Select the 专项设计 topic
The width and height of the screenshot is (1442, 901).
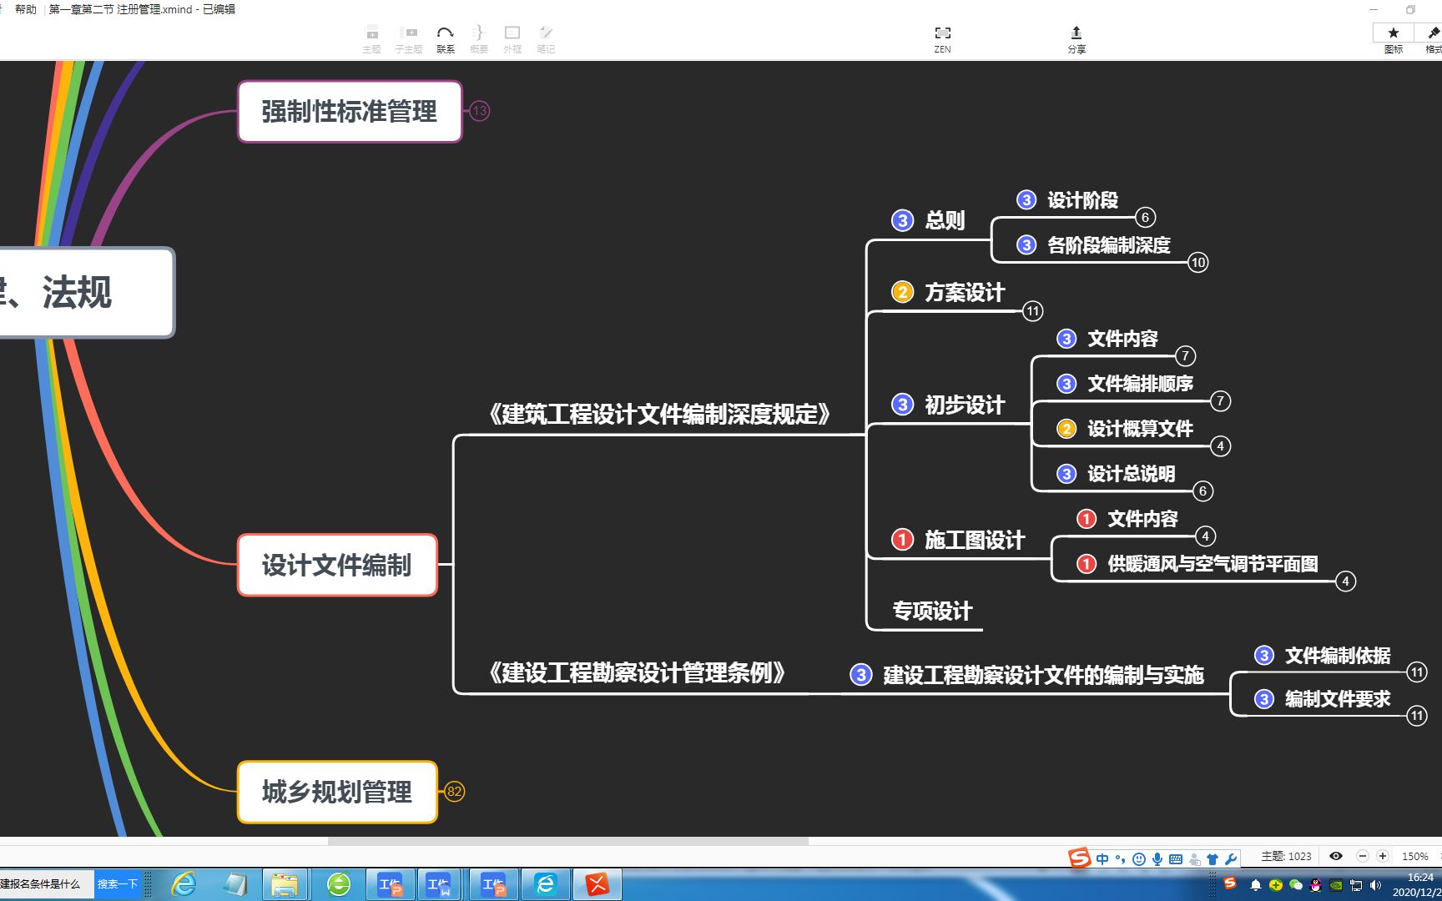pos(932,611)
